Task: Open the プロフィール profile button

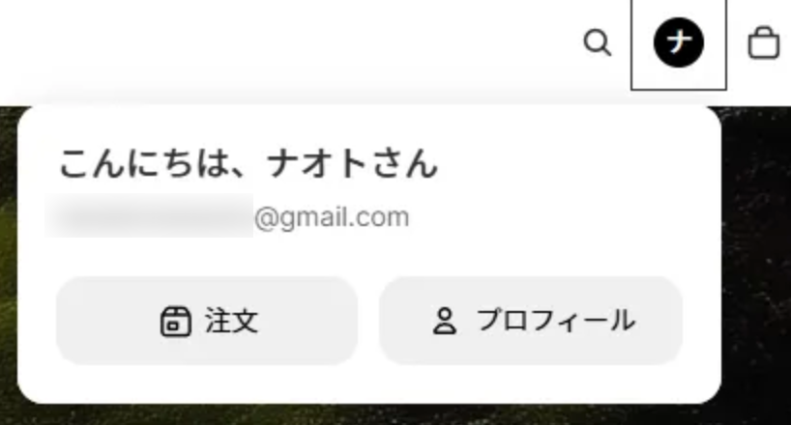Action: point(531,321)
